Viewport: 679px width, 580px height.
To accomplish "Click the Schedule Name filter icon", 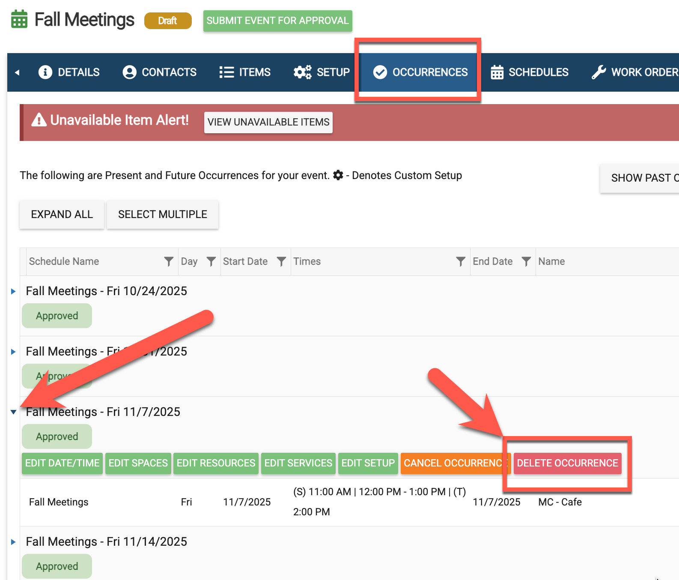I will [169, 261].
